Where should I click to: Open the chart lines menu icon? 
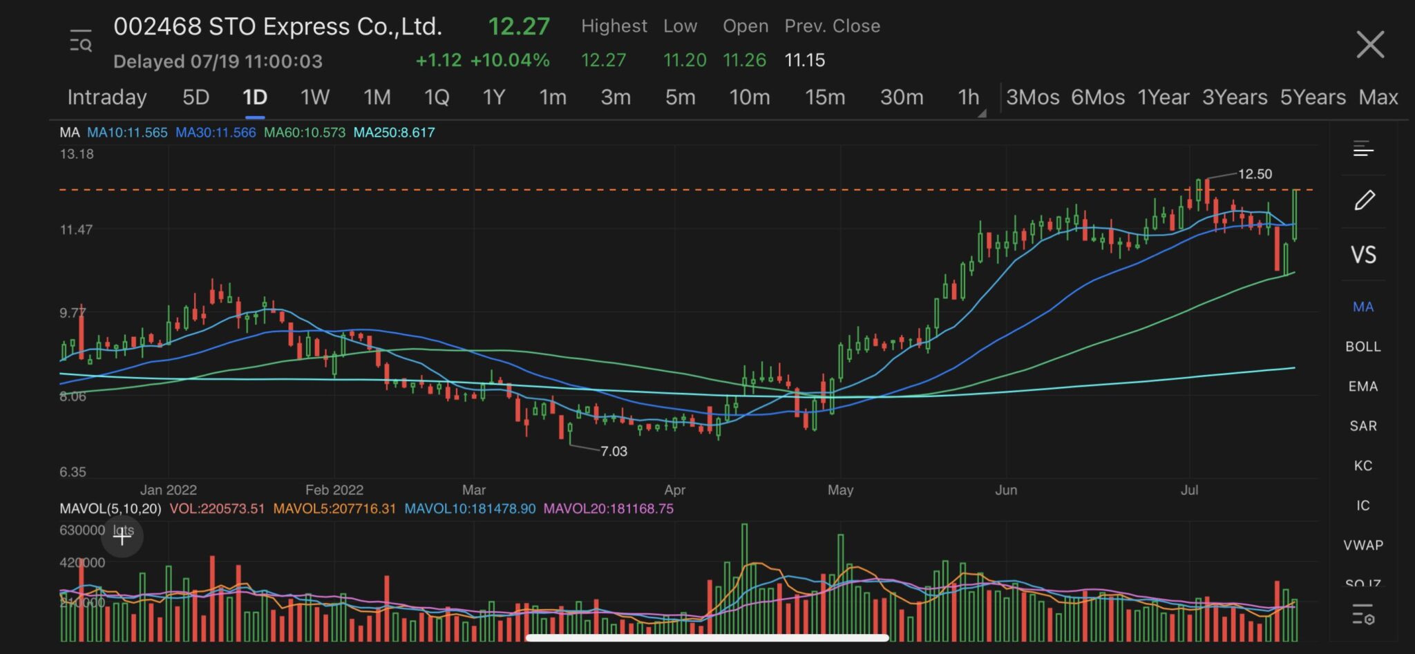(x=1363, y=148)
